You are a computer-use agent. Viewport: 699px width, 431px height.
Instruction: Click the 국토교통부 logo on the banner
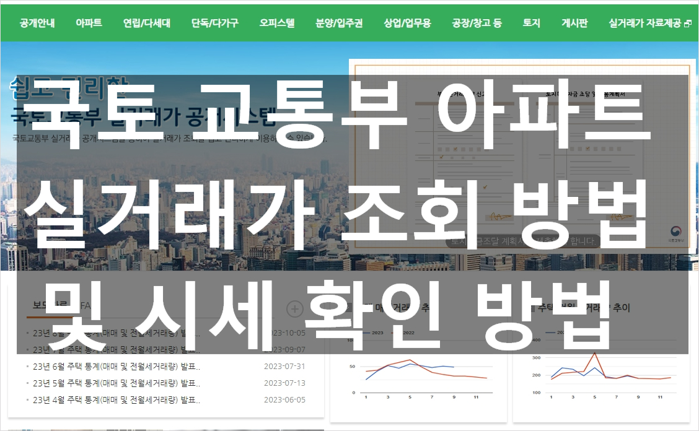(x=676, y=234)
